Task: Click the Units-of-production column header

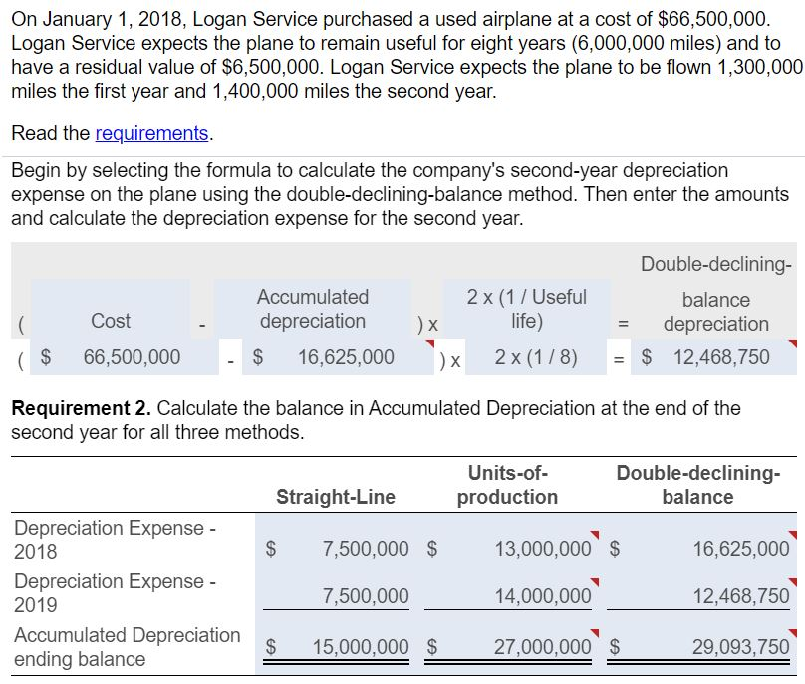Action: click(x=507, y=485)
